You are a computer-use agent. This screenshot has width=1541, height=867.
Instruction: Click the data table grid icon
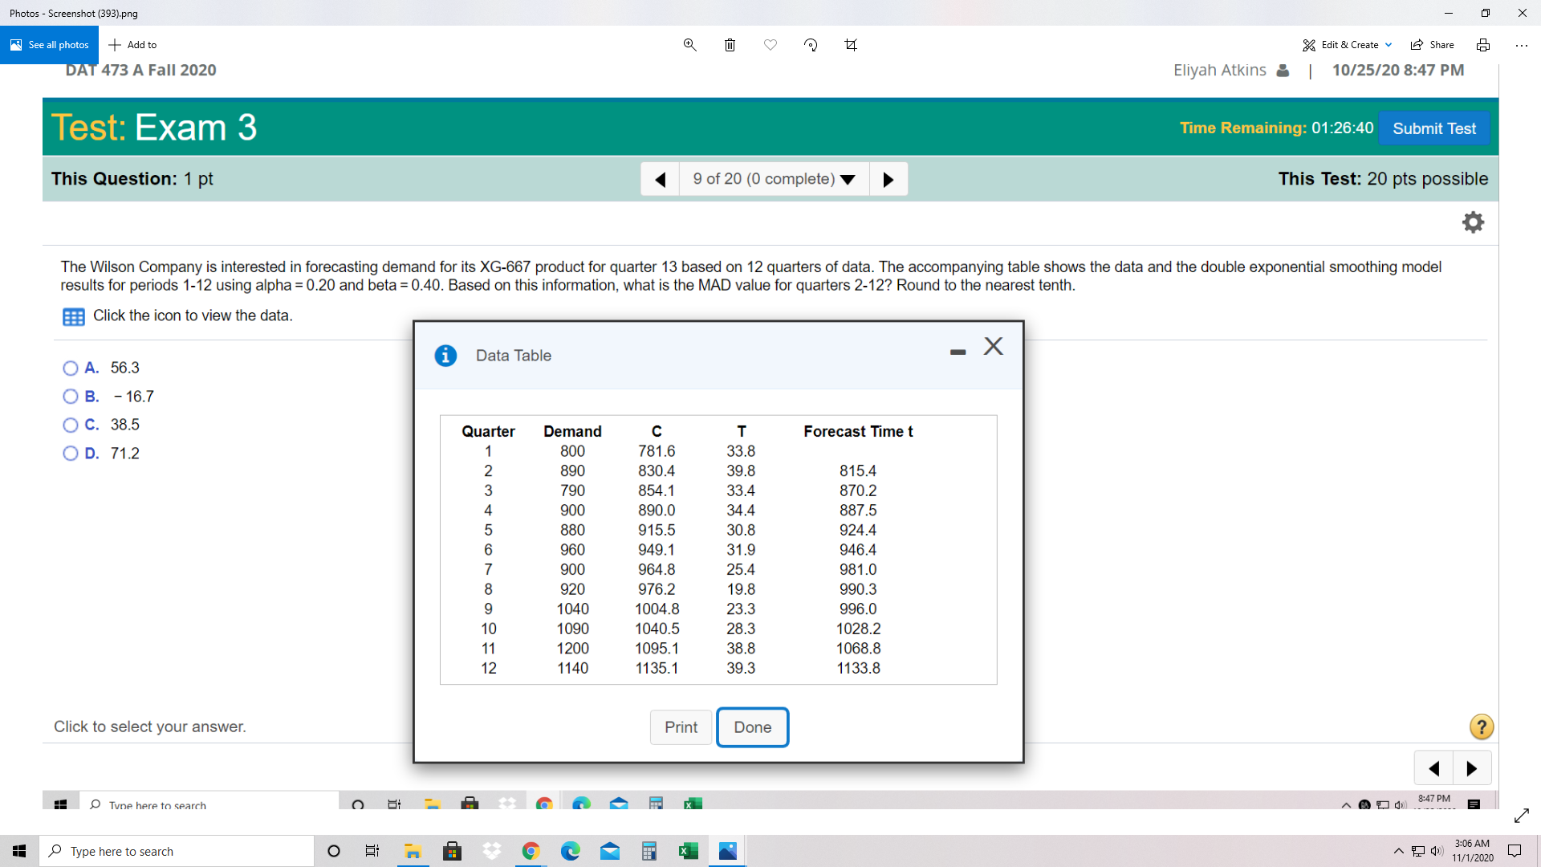[x=73, y=316]
